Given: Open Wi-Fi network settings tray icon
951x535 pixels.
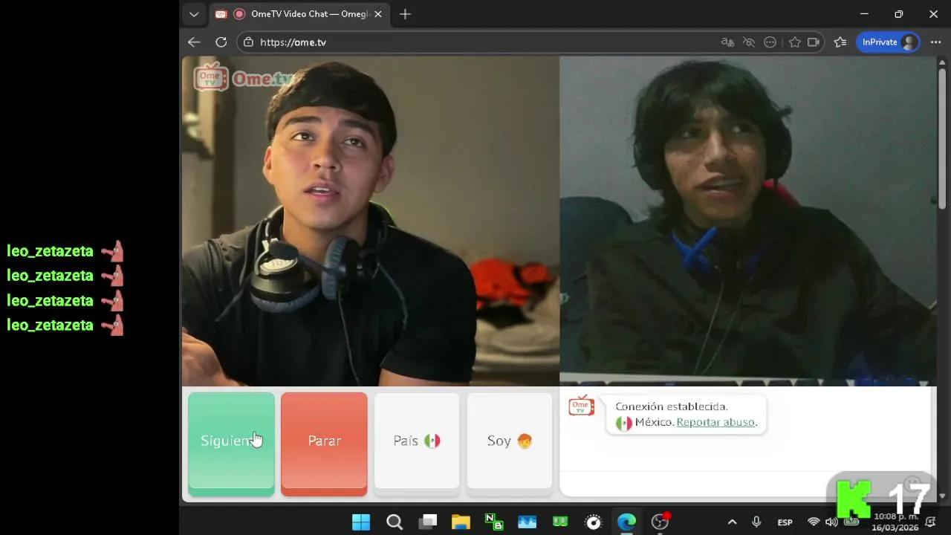Looking at the screenshot, I should (x=814, y=522).
